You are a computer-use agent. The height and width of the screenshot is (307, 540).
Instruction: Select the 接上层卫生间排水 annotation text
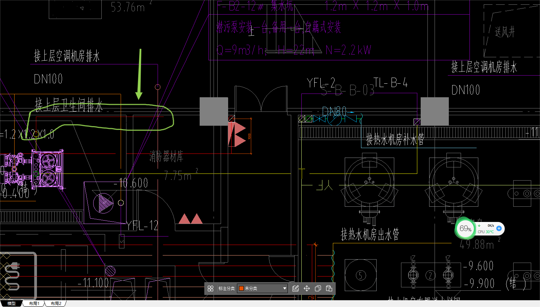pos(68,105)
